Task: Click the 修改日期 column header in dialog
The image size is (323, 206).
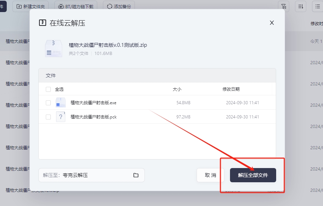Action: tap(231, 89)
